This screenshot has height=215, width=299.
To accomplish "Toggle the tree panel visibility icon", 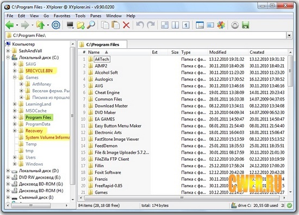I will click(200, 25).
